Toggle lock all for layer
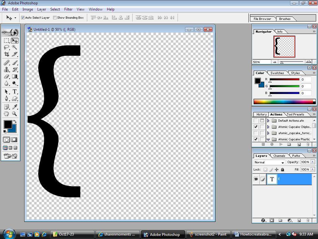 pyautogui.click(x=282, y=170)
